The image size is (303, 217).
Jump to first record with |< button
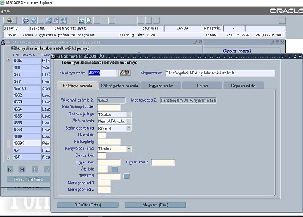point(10,169)
